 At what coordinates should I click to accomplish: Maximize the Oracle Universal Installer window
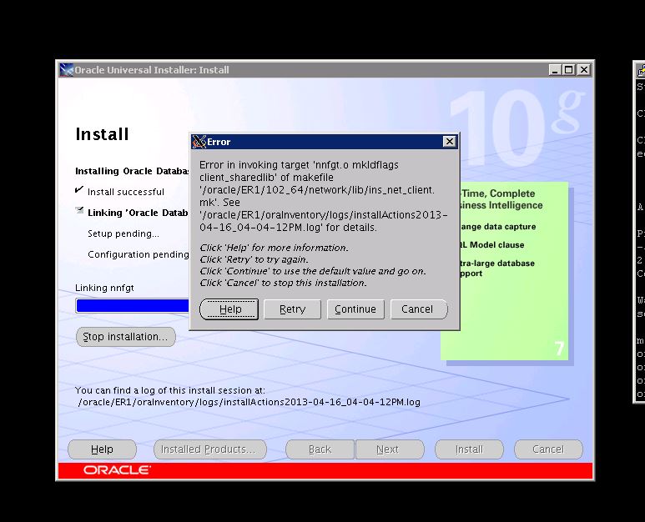569,70
